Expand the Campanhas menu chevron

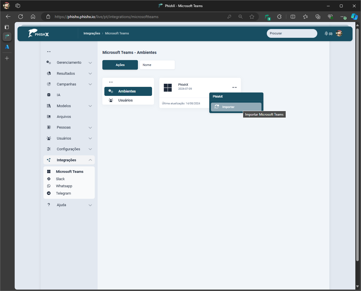(x=90, y=84)
